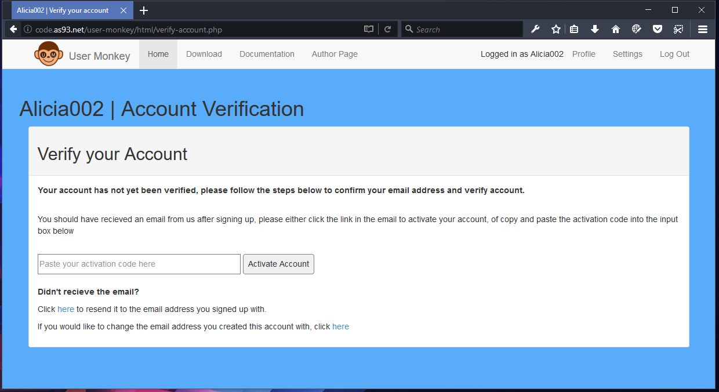719x392 pixels.
Task: Minimize the browser window
Action: pos(648,10)
